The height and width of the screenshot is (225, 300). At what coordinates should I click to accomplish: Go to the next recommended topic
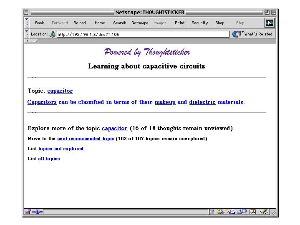click(x=86, y=139)
